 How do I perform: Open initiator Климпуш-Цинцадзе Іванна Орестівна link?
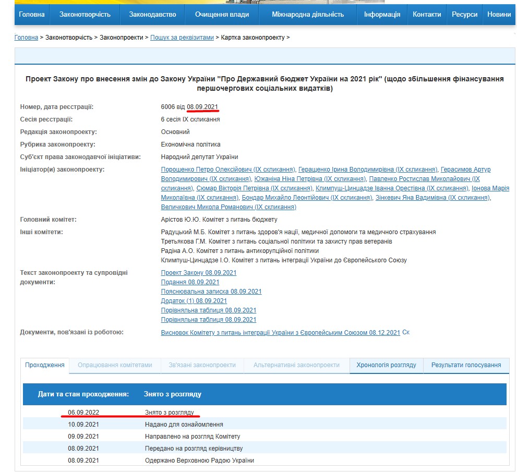(392, 188)
